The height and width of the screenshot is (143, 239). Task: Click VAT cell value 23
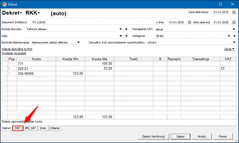coord(228,69)
